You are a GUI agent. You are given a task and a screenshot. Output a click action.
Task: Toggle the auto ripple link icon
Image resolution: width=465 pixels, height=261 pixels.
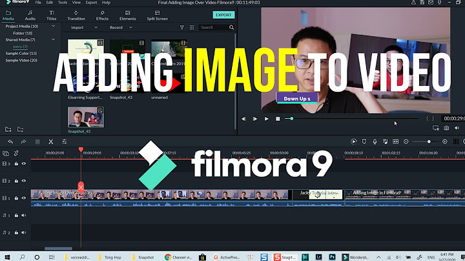[16, 153]
